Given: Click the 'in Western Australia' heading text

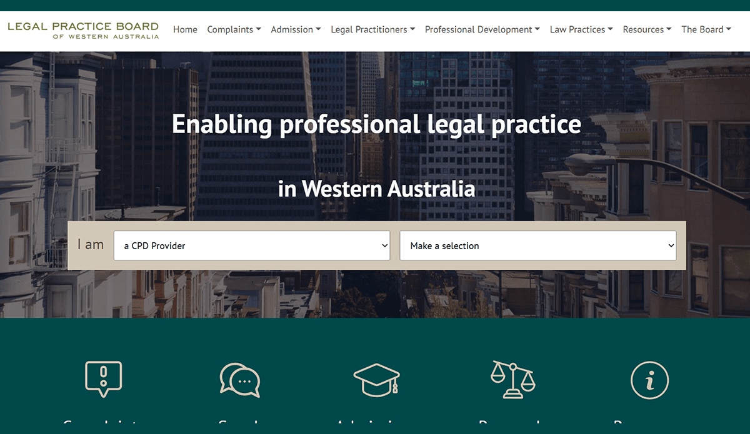Looking at the screenshot, I should (x=376, y=188).
